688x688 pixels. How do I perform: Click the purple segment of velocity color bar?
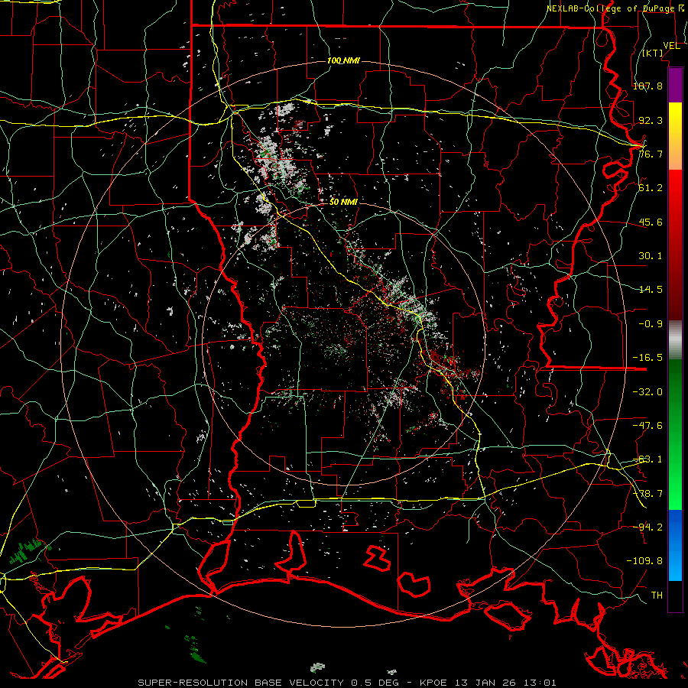pyautogui.click(x=675, y=85)
